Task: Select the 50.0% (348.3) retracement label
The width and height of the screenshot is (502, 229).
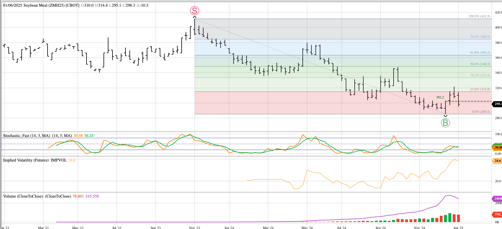Action: point(480,64)
